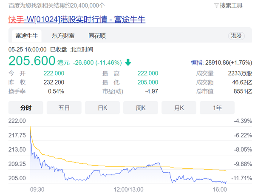Click the funnel icon beside 搜索工具
The image size is (272, 193).
pyautogui.click(x=217, y=6)
